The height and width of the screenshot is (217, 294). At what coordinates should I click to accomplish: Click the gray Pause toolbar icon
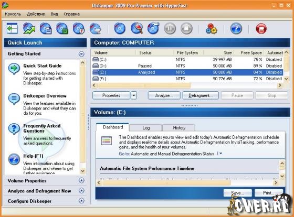coord(170,28)
